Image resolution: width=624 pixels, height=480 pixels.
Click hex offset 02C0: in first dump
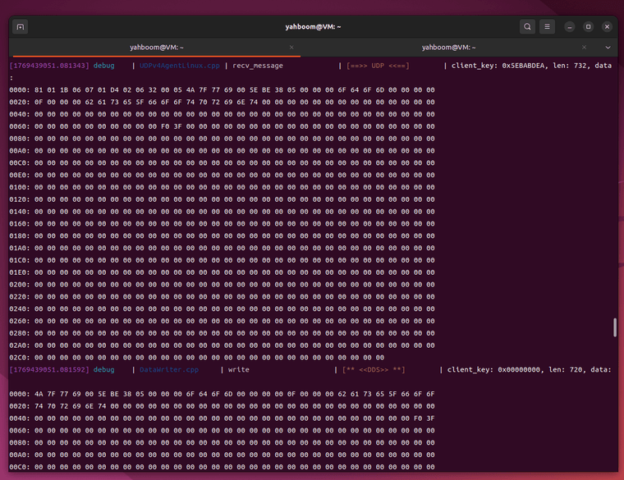tap(20, 358)
